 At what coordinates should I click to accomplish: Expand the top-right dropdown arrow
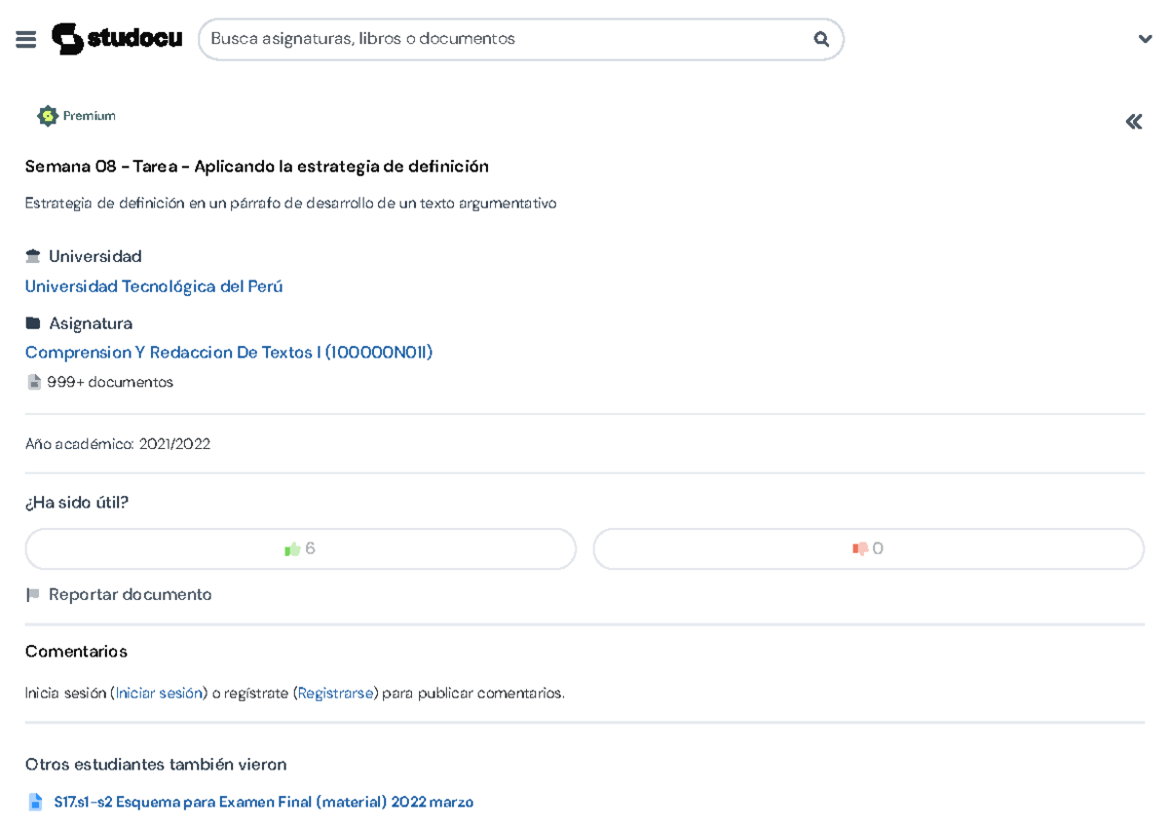1145,39
